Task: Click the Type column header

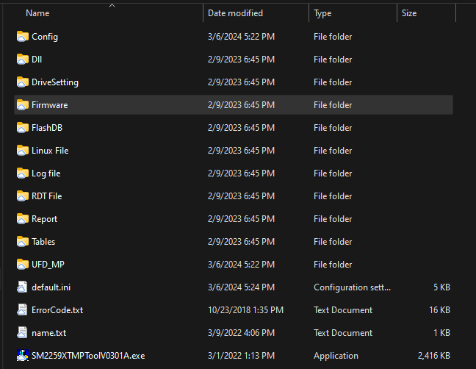Action: click(322, 13)
